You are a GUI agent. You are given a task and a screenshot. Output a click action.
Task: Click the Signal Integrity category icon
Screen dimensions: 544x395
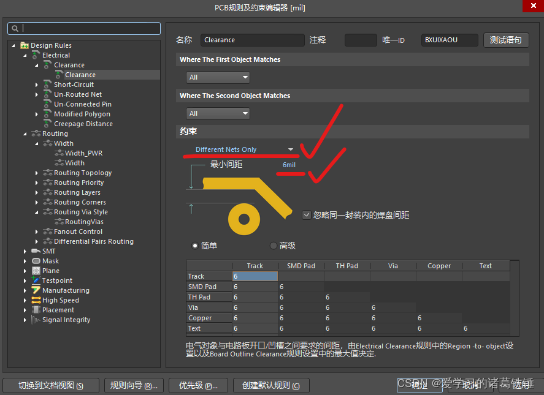point(36,320)
